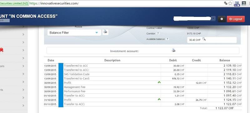Click green arrow on 31/10/2015 Profit row
This screenshot has height=113, width=250.
pos(159,99)
